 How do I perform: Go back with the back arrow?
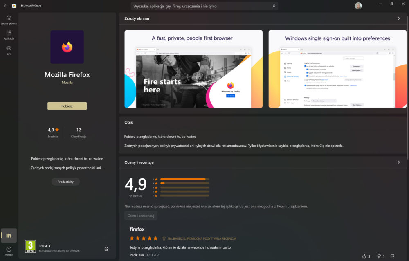(6, 6)
